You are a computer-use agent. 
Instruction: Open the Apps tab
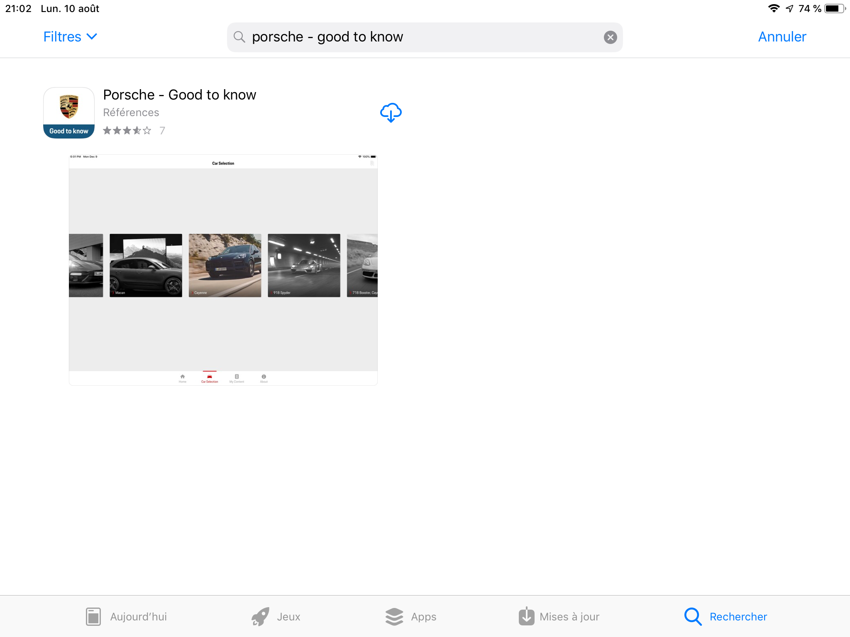(x=411, y=617)
